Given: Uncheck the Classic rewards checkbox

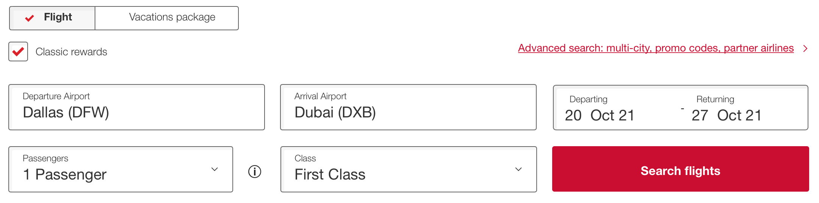Looking at the screenshot, I should [18, 52].
